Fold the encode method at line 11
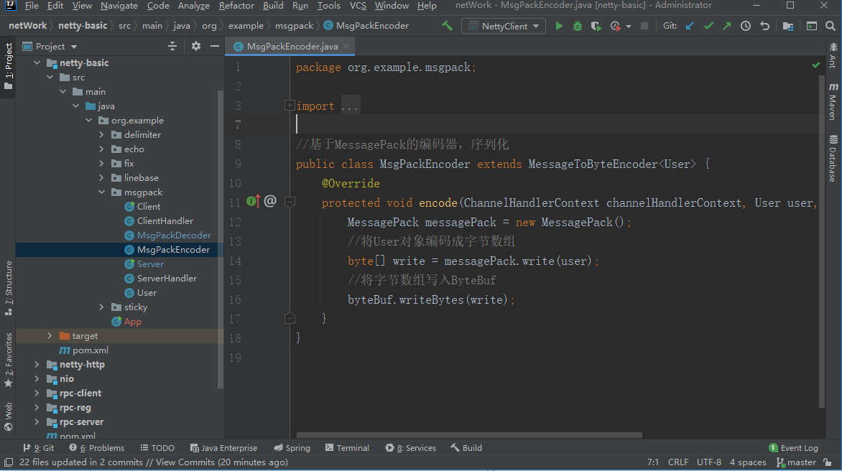The width and height of the screenshot is (842, 471). click(290, 202)
